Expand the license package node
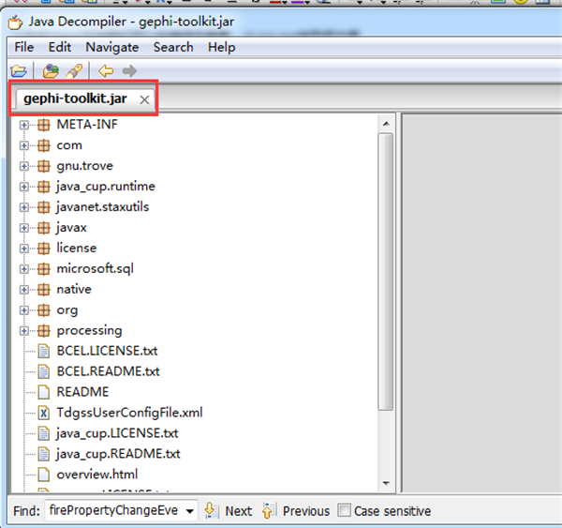562x528 pixels. 24,249
